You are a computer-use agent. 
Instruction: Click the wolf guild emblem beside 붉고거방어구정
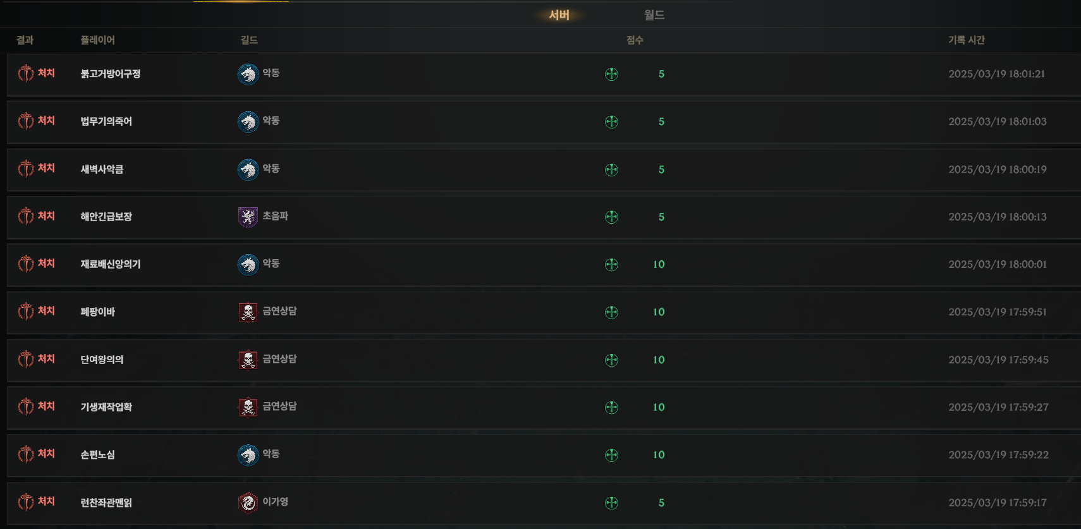tap(248, 74)
